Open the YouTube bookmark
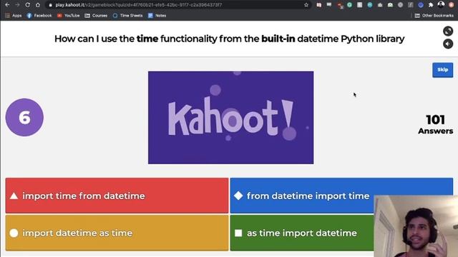The image size is (458, 257). tap(69, 16)
